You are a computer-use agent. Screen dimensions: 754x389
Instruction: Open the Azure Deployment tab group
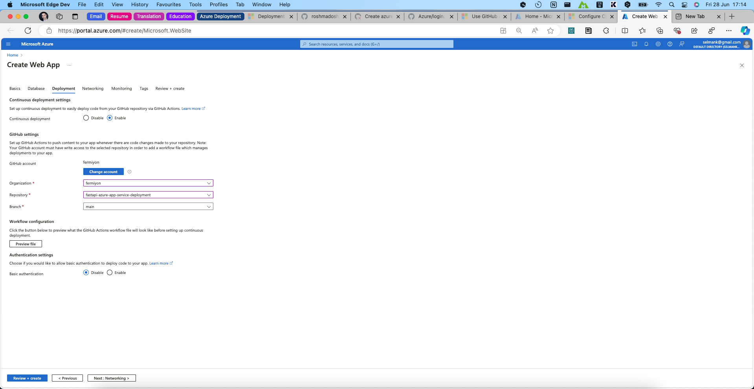pyautogui.click(x=220, y=16)
